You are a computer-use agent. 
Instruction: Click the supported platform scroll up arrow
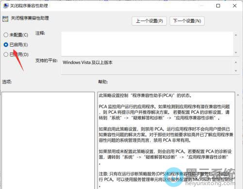pyautogui.click(x=236, y=62)
